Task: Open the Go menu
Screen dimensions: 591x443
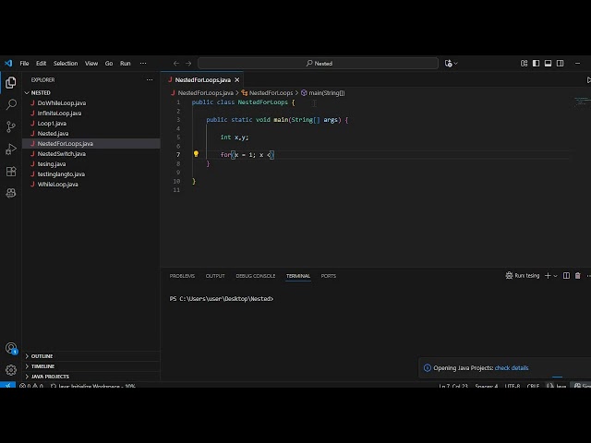Action: point(109,64)
